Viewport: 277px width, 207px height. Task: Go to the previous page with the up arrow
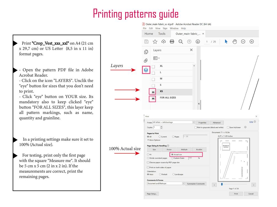coord(189,41)
